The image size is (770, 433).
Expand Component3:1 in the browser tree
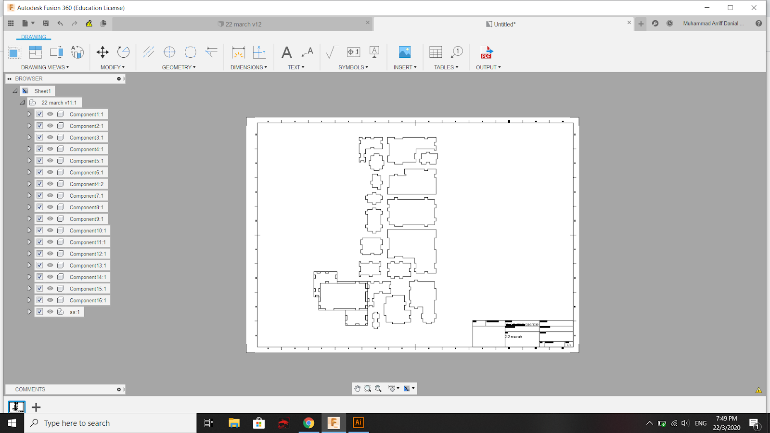pos(29,137)
